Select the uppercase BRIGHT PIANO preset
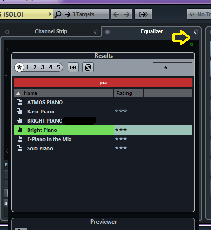 (x=103, y=121)
